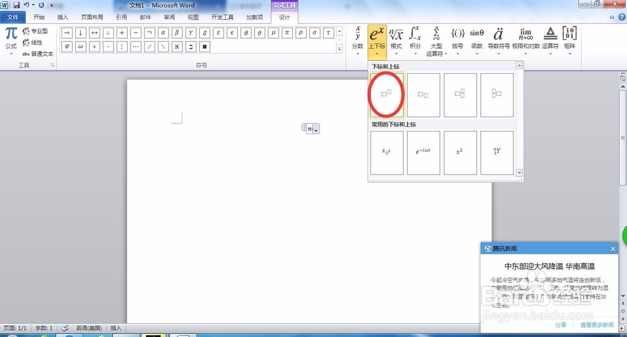Image resolution: width=627 pixels, height=337 pixels.
Task: Toggle abc 普通文本 normal text
Action: click(x=38, y=54)
